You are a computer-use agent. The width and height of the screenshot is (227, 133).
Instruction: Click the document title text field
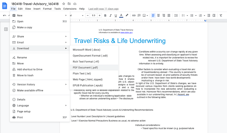pos(35,4)
